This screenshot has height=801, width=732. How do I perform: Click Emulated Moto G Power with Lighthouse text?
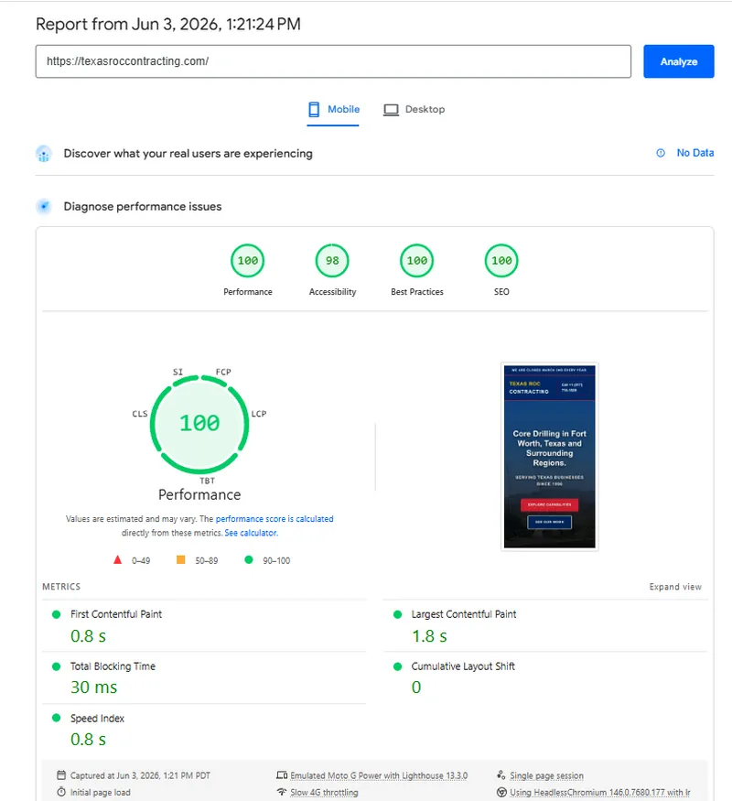pyautogui.click(x=379, y=775)
